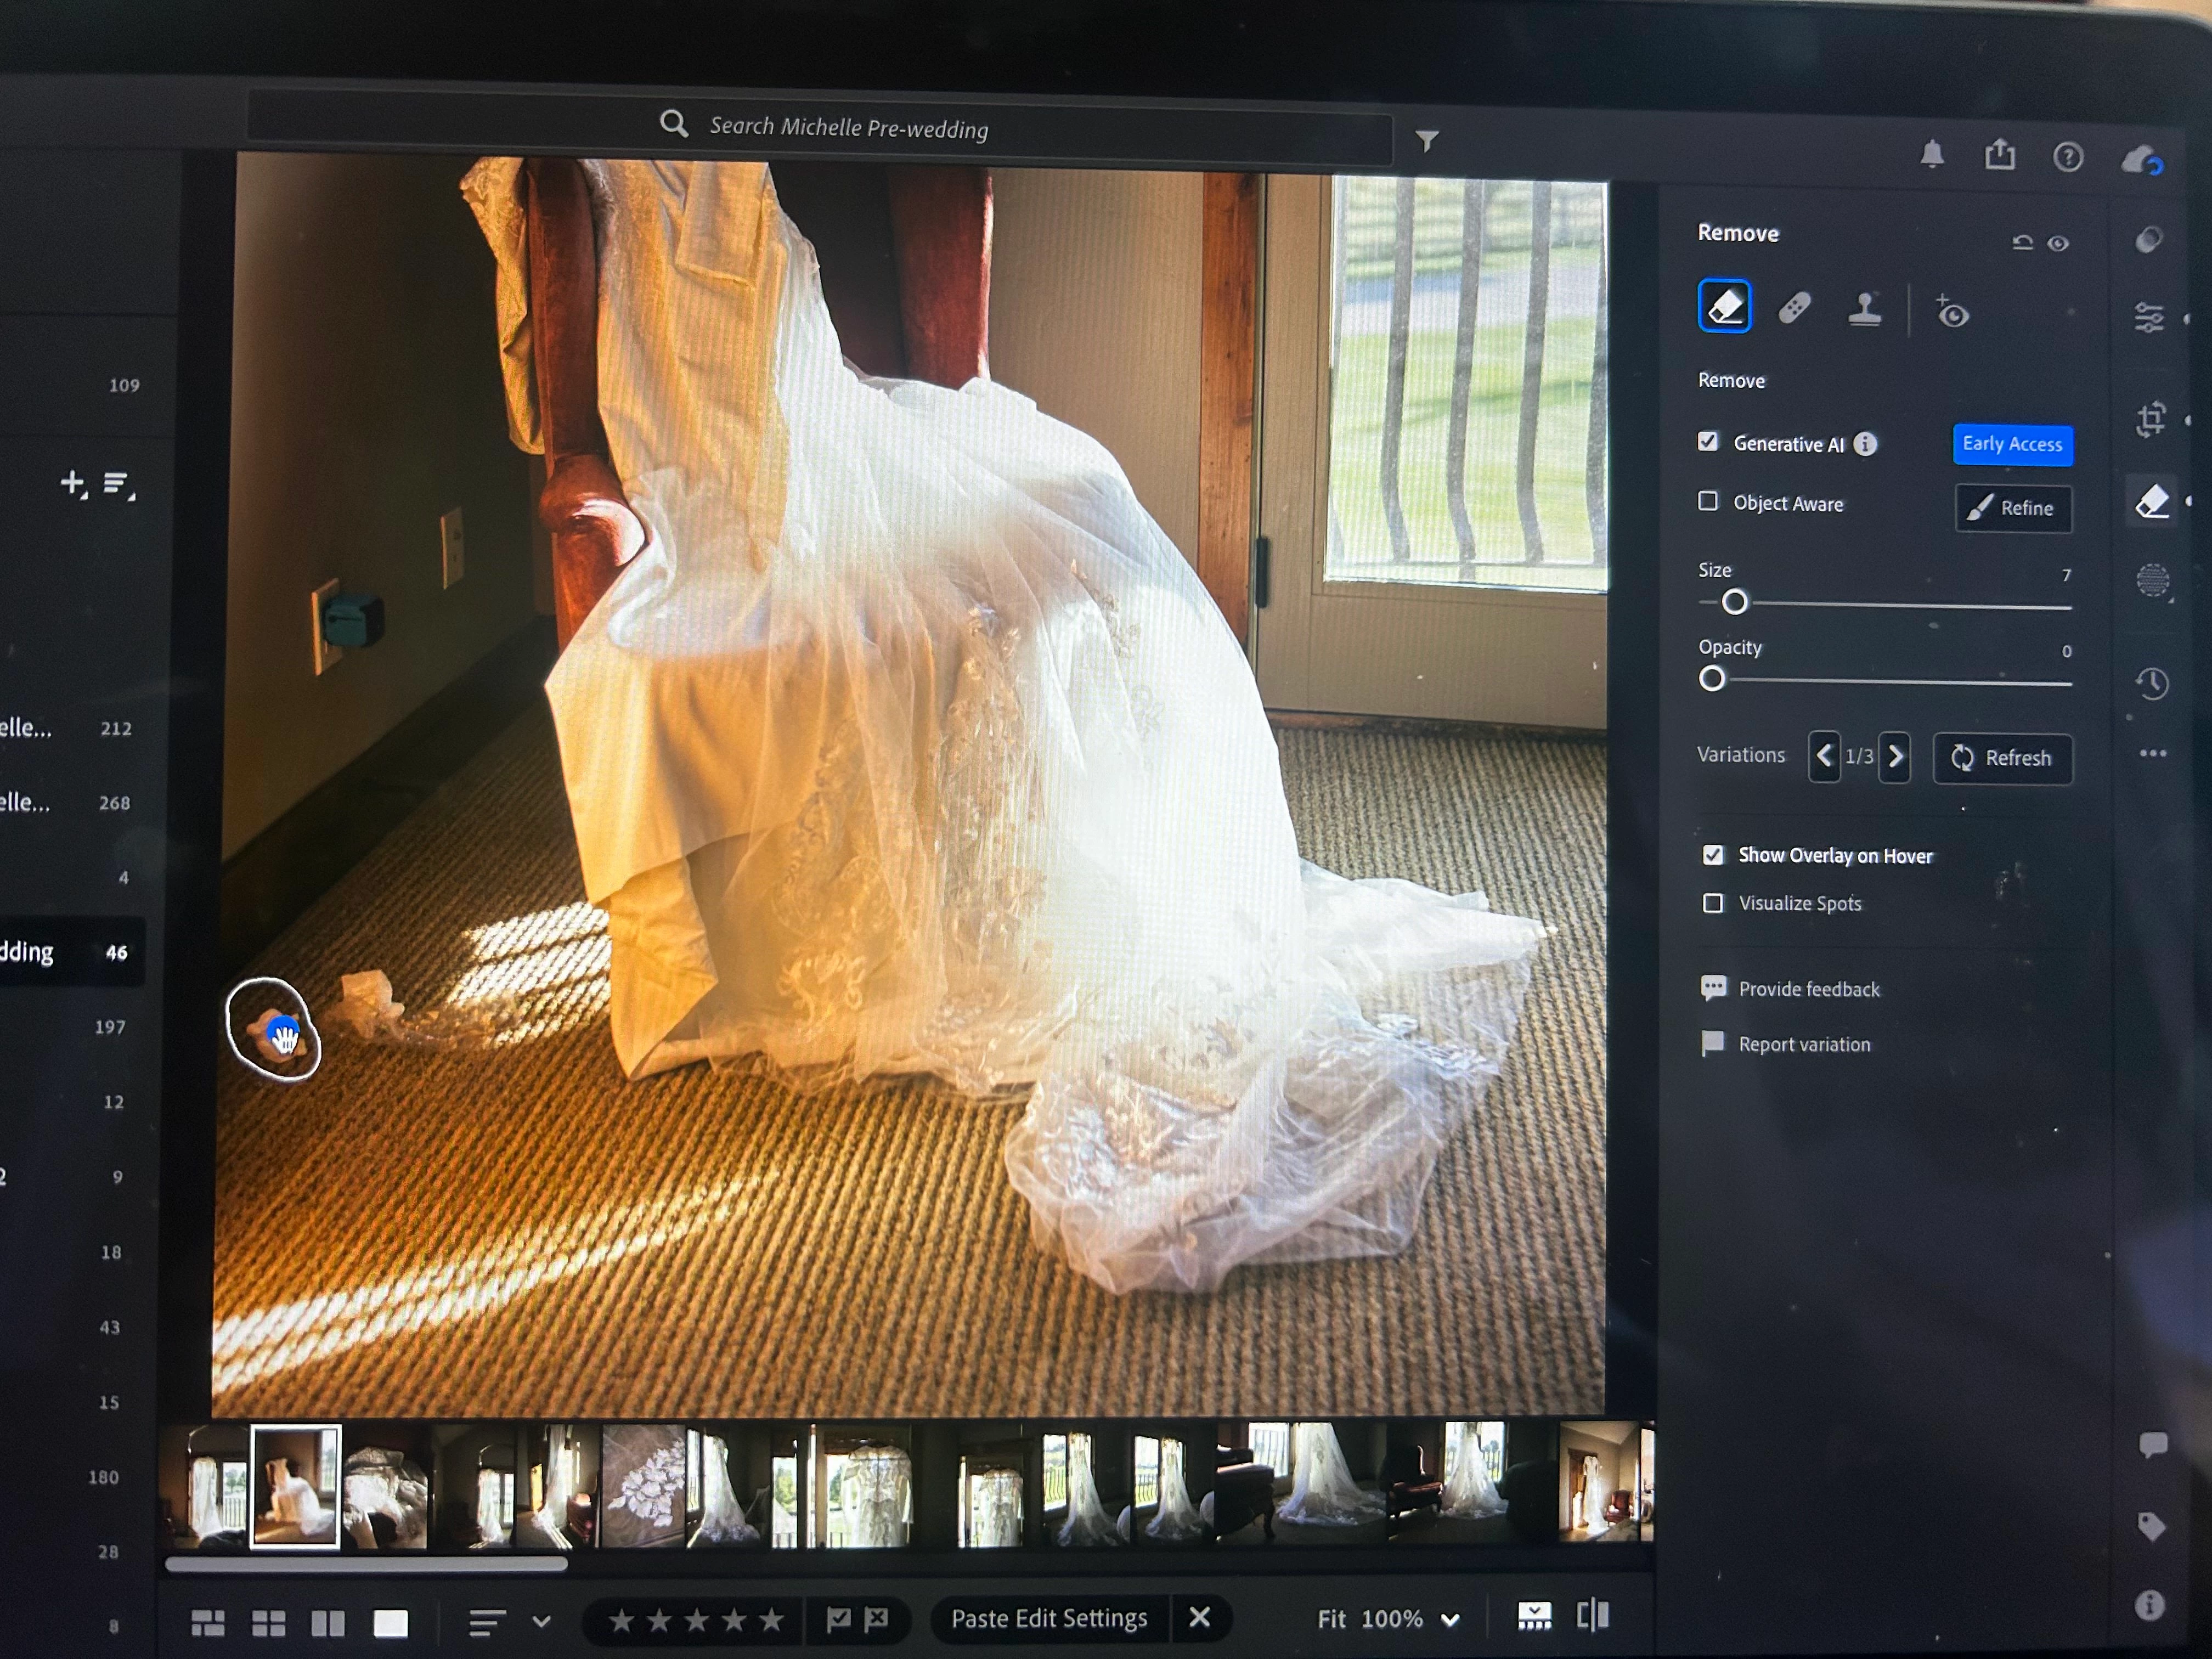Click the Size slider handle
The height and width of the screenshot is (1659, 2212).
pyautogui.click(x=1735, y=602)
